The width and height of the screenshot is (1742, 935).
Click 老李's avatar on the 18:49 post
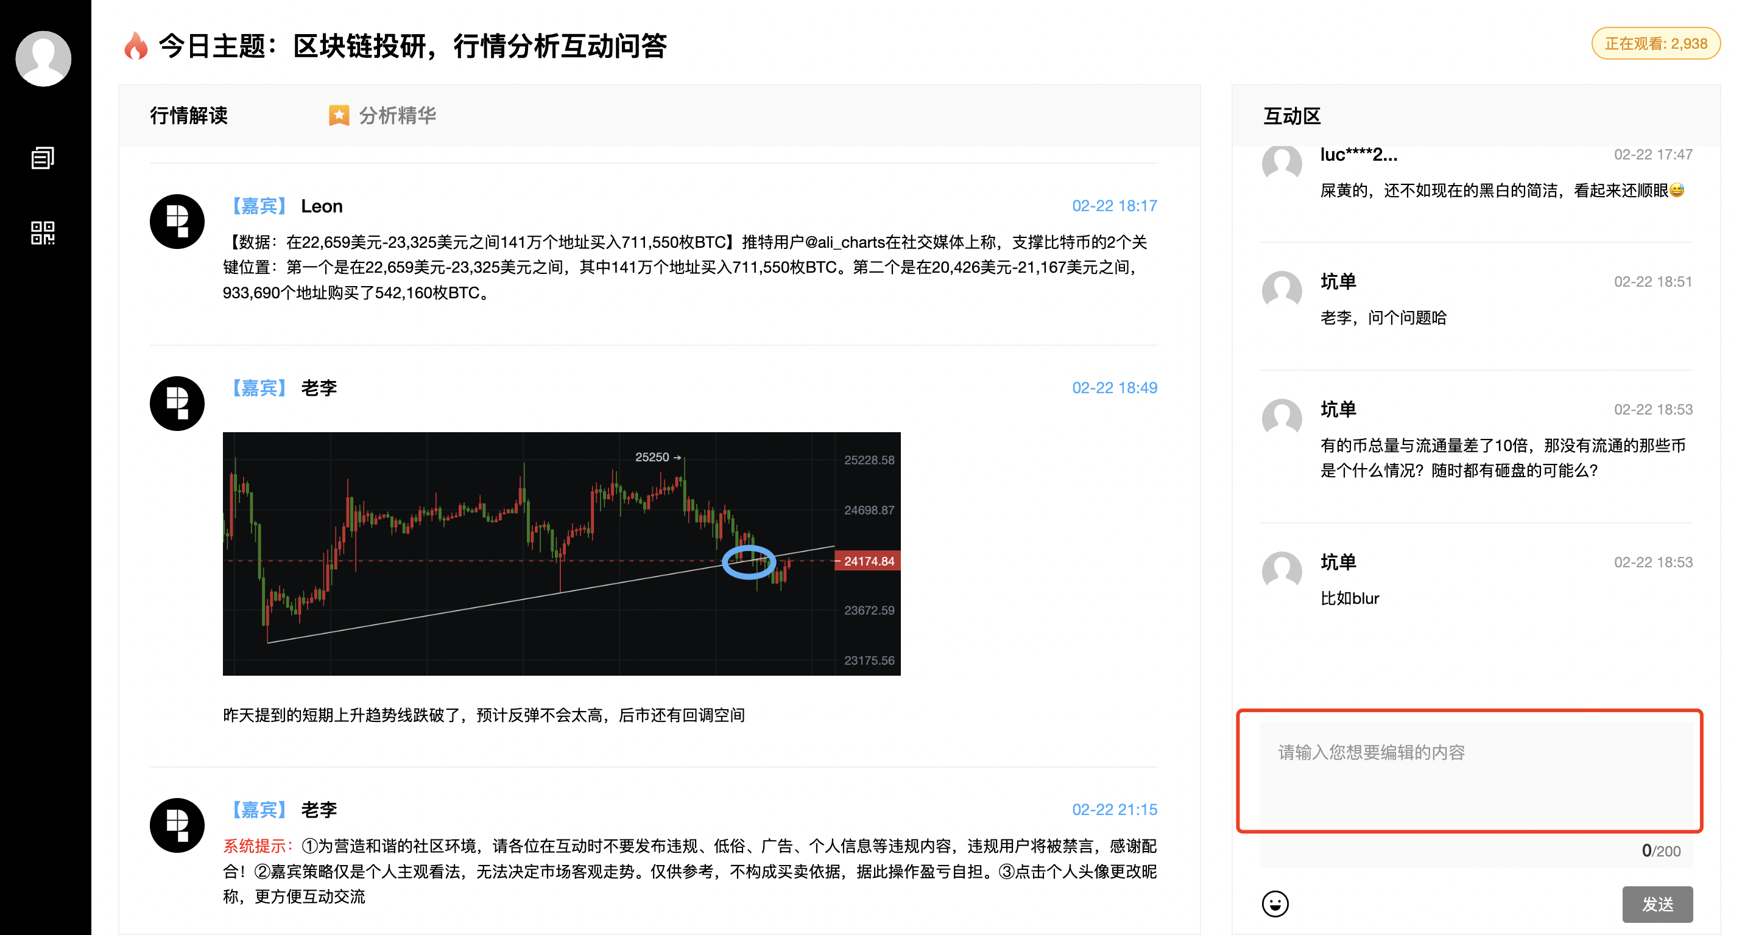coord(177,404)
